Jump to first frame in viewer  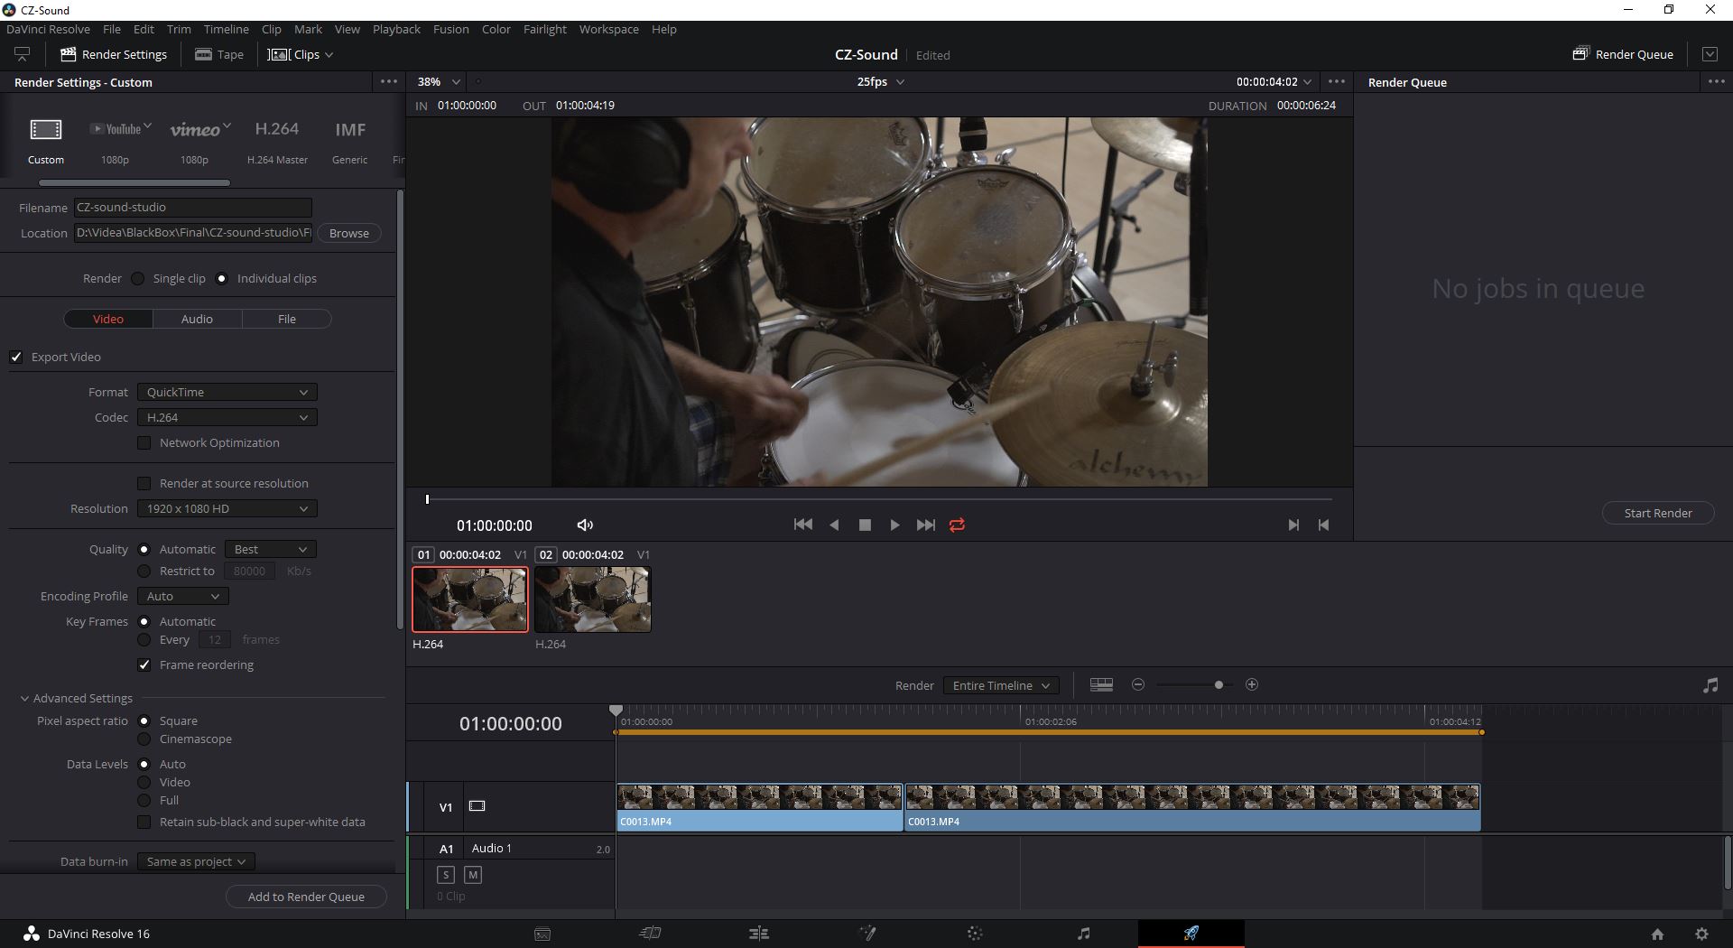802,525
